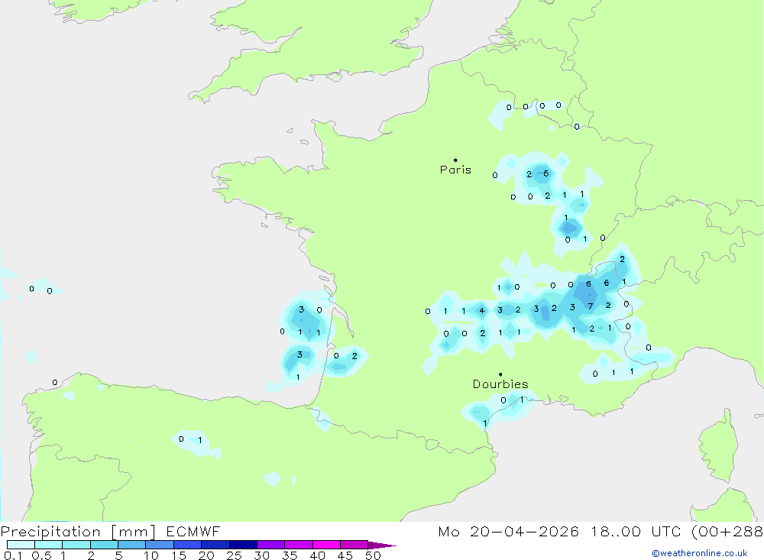The height and width of the screenshot is (560, 764).
Task: Click the '18..00 UTC' time text
Action: [x=637, y=531]
